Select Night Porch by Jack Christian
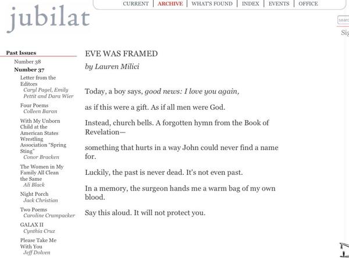The image size is (349, 258). (34, 194)
